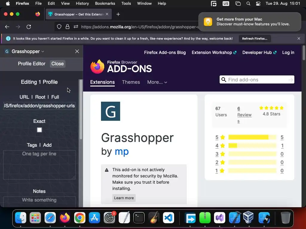Close the Grasshopper sidebar panel

77,51
